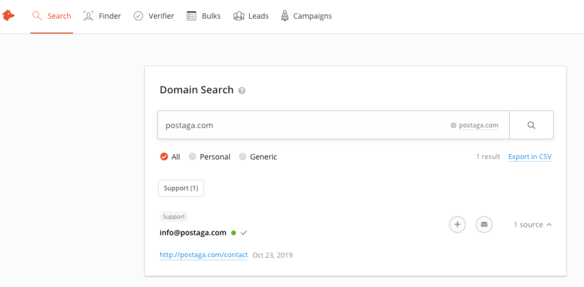The height and width of the screenshot is (287, 584).
Task: Click the magnifying glass search button
Action: tap(532, 125)
